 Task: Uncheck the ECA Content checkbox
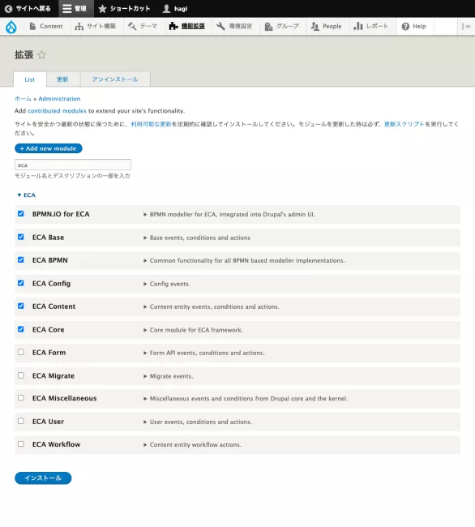[x=21, y=306]
